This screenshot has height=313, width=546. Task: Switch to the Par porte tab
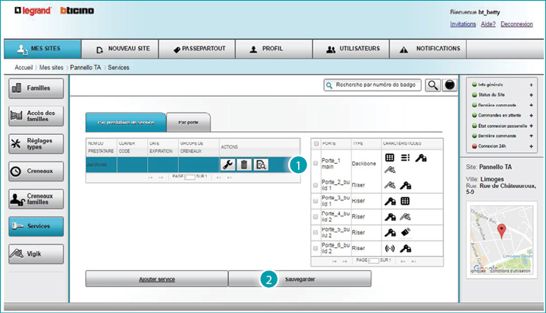point(188,122)
